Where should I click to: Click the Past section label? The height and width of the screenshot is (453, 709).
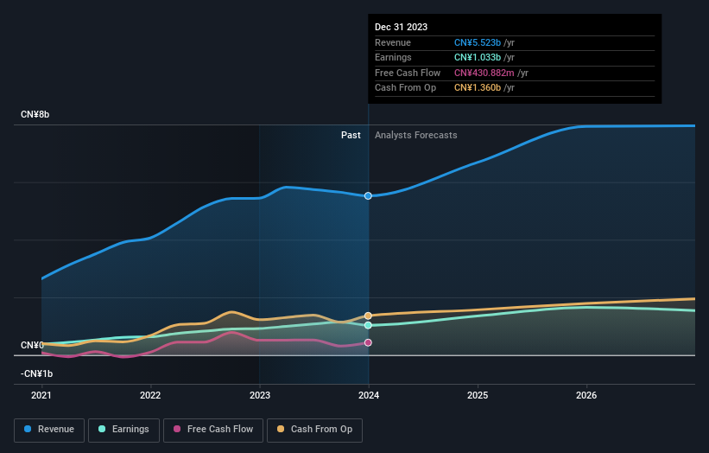[x=351, y=135]
